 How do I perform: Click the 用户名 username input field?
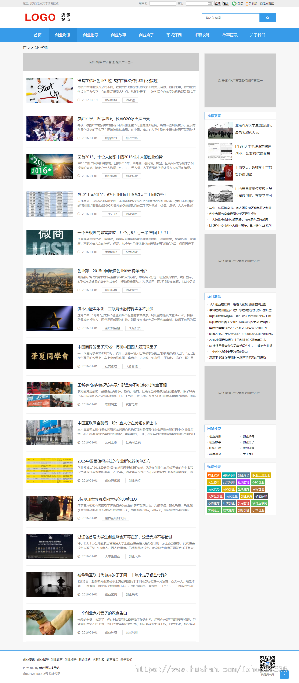(x=162, y=3)
